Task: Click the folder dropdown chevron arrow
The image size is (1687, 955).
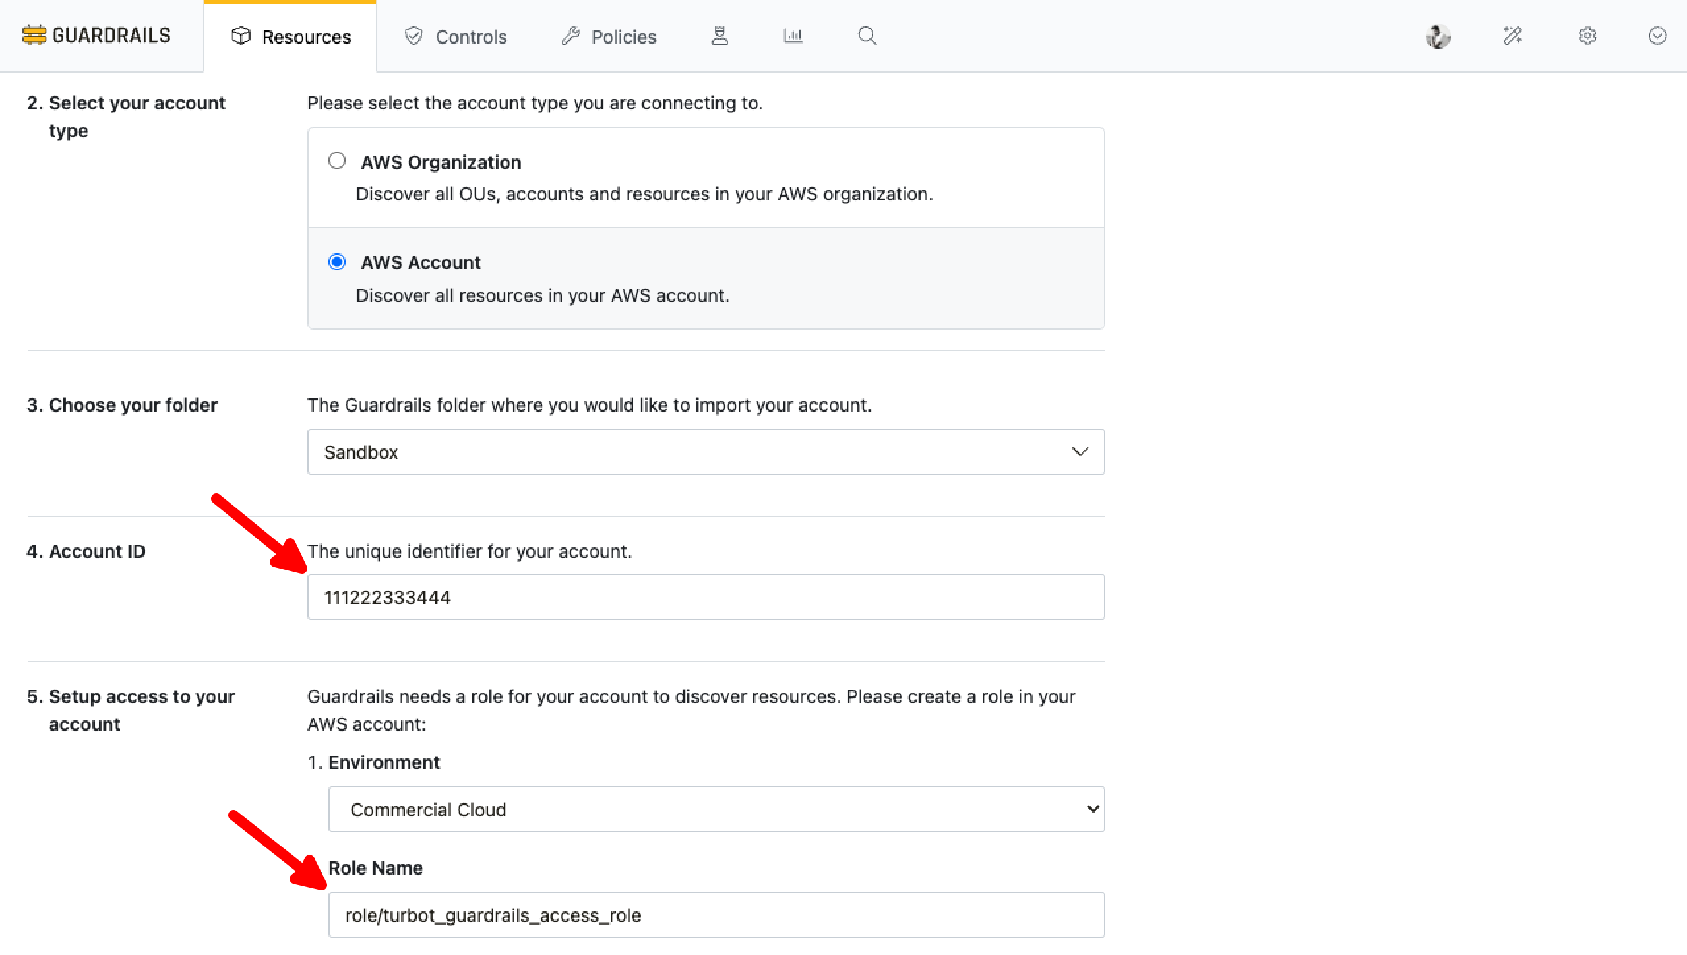Action: tap(1080, 452)
